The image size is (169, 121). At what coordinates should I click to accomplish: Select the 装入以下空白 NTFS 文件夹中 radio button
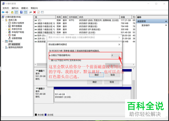[50, 61]
